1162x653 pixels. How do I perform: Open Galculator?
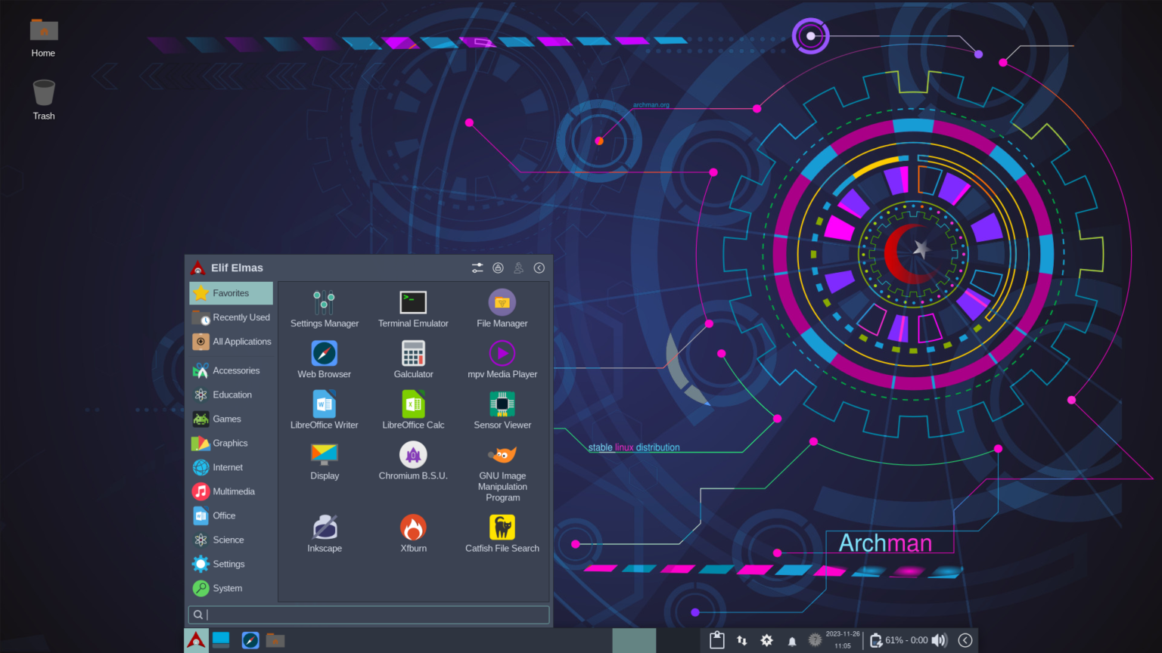[x=413, y=354]
